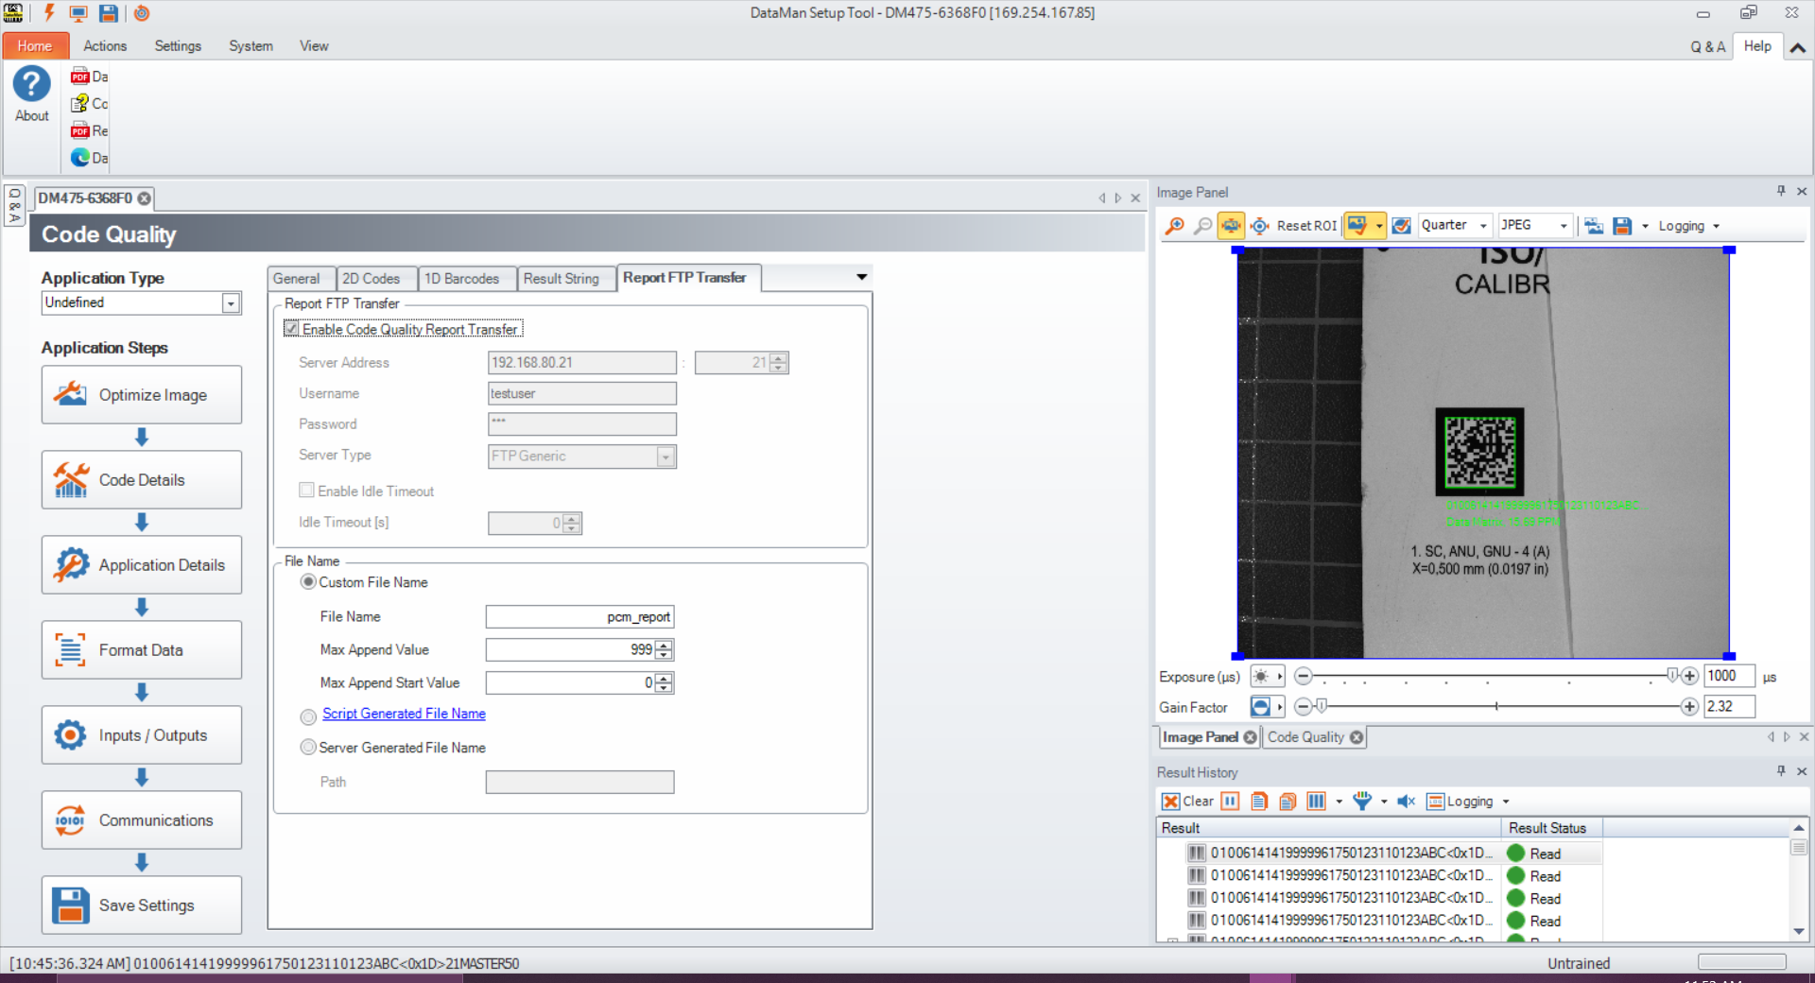Open the JPEG image format dropdown

coord(1563,226)
